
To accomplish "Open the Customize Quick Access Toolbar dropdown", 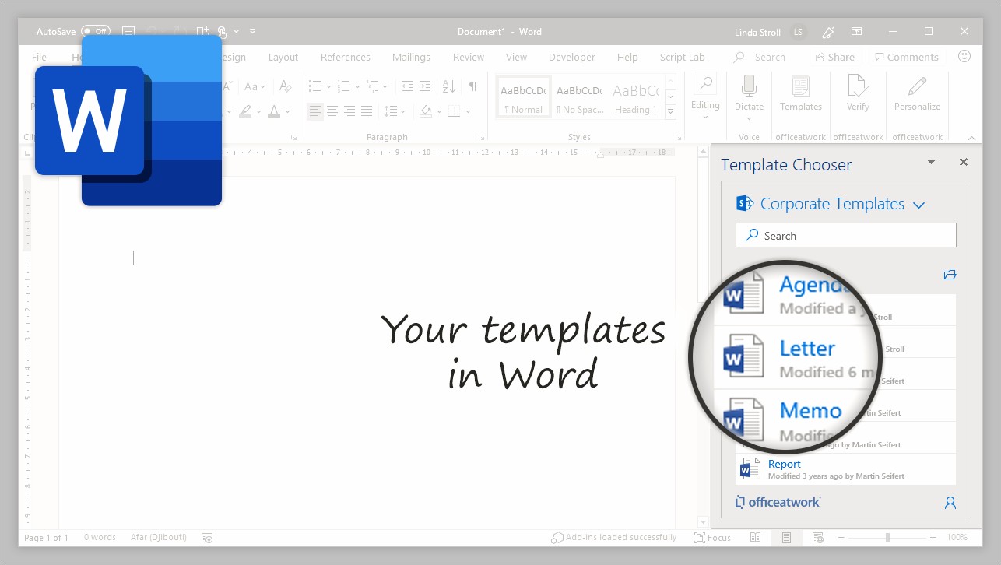I will pos(253,32).
